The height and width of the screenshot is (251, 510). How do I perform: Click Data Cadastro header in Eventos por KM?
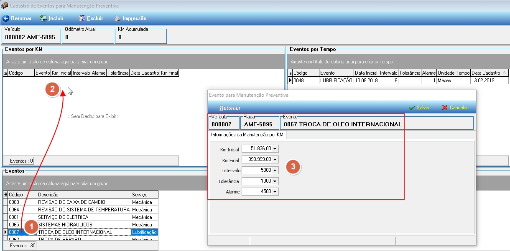145,73
